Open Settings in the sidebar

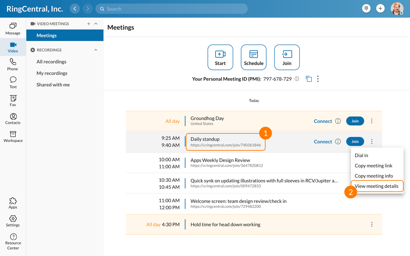click(x=13, y=221)
